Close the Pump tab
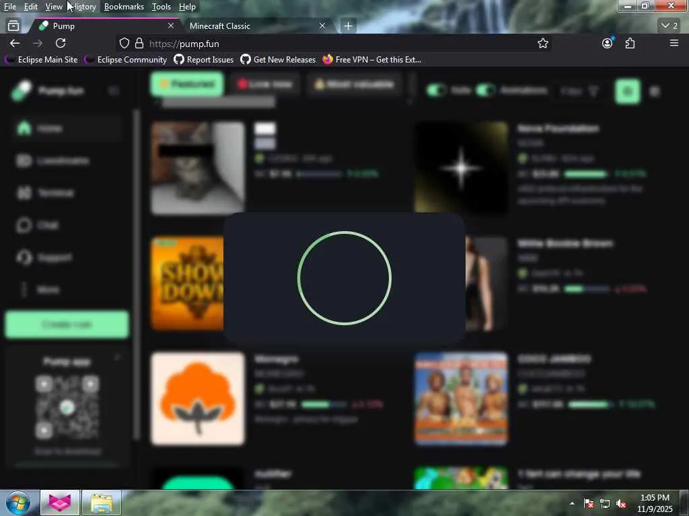The height and width of the screenshot is (516, 689). coord(171,26)
